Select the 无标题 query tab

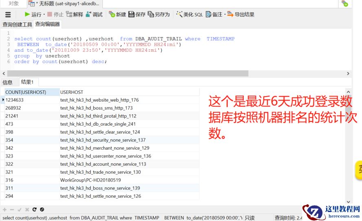(65, 4)
